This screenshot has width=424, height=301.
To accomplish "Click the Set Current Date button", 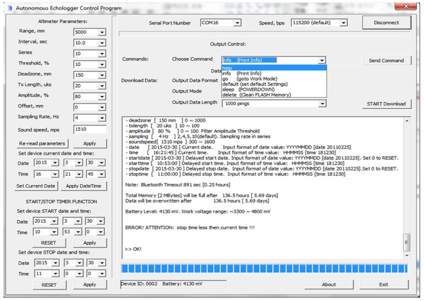I will (x=36, y=186).
